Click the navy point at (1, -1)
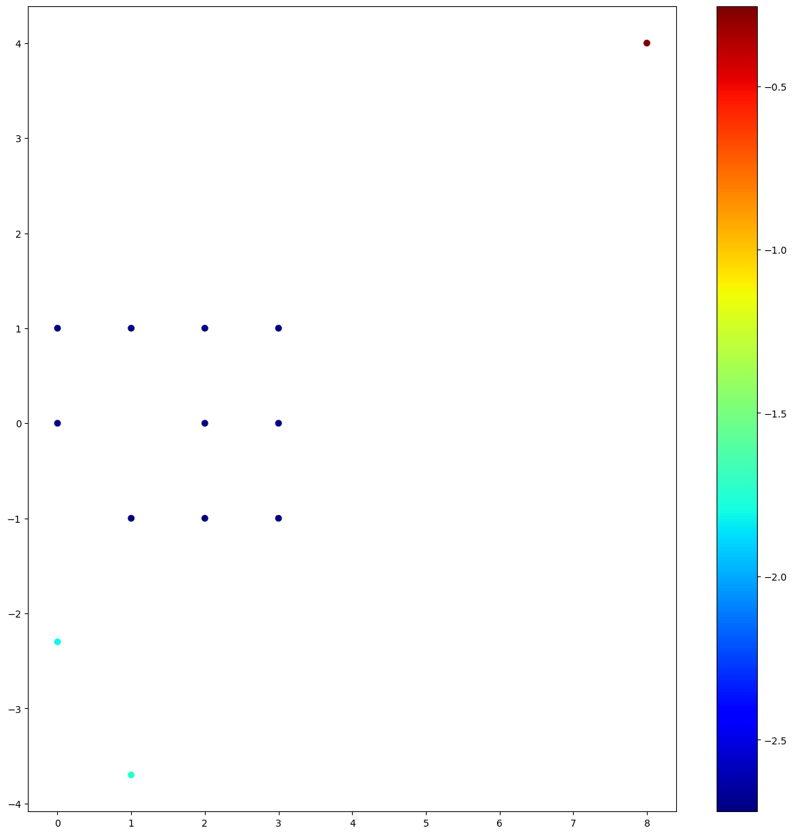Screen dimensions: 794x835 [131, 518]
